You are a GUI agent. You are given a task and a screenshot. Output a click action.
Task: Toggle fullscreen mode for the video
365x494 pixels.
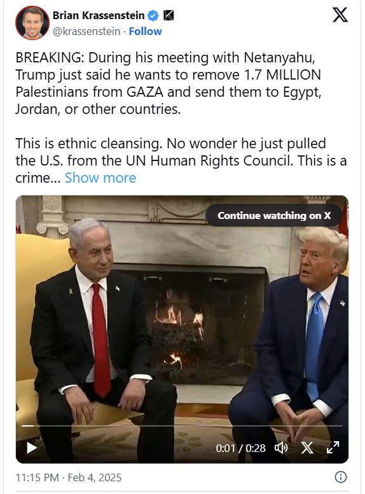(333, 448)
